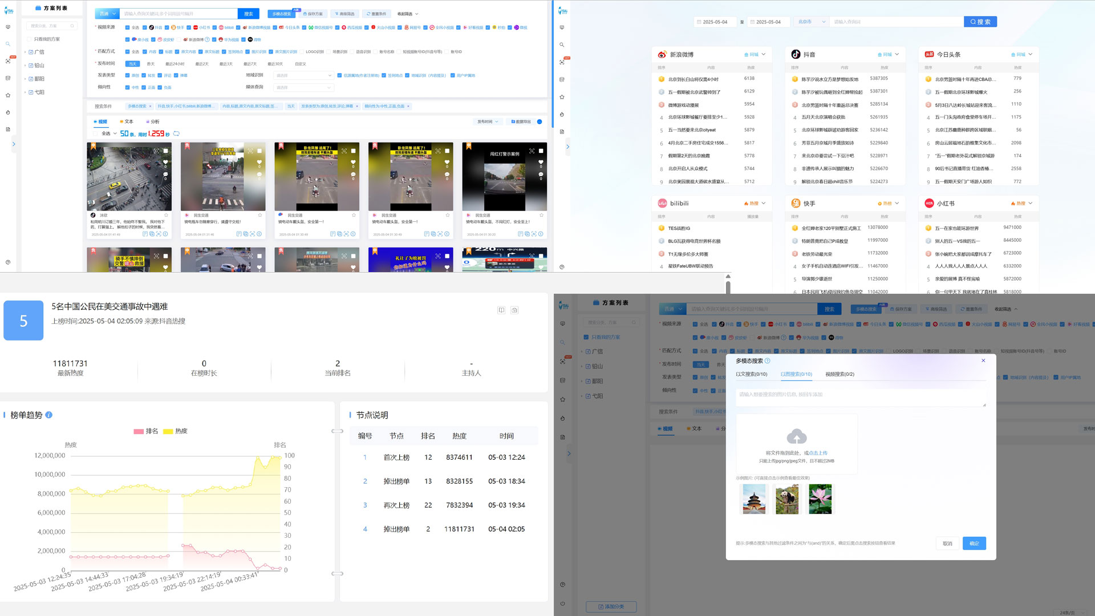
Task: Click info icon next to 榜单趋势
Action: pos(49,415)
